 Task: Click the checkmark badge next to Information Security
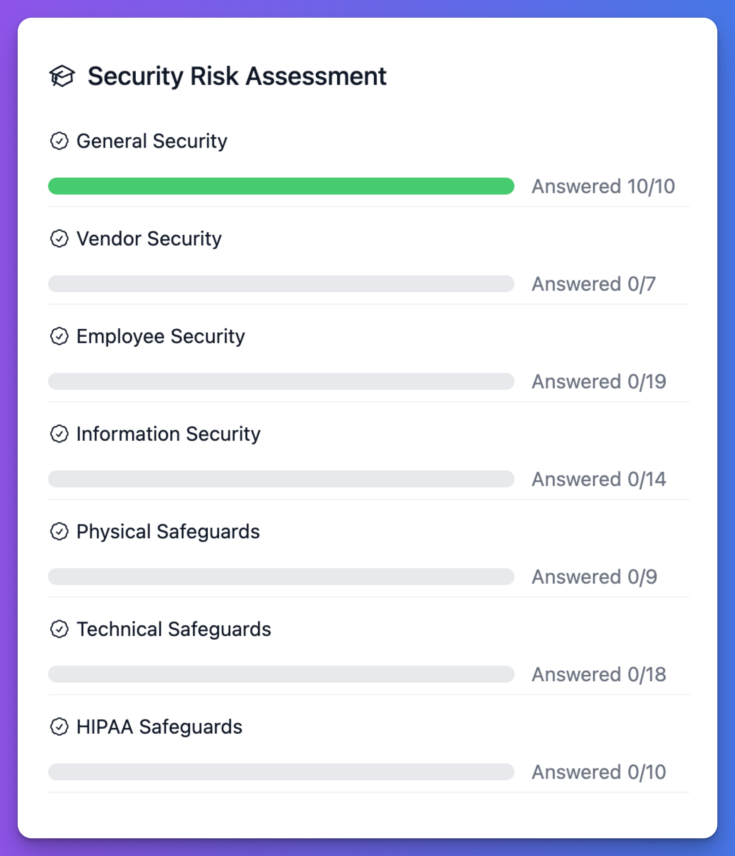point(59,434)
